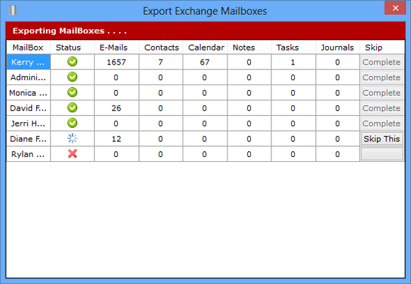Skip this mailbox for Diane F...
This screenshot has height=284, width=411.
click(382, 138)
